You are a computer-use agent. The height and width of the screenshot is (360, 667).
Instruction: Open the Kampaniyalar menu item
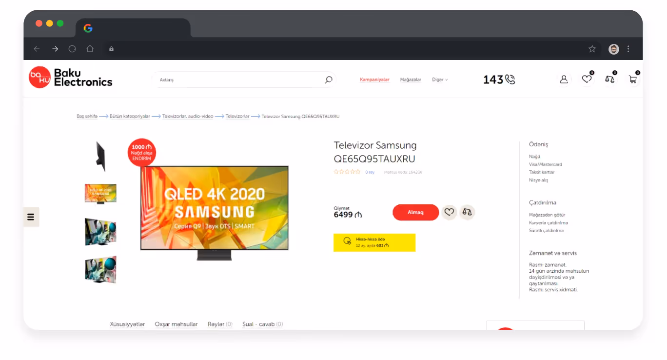(x=374, y=80)
